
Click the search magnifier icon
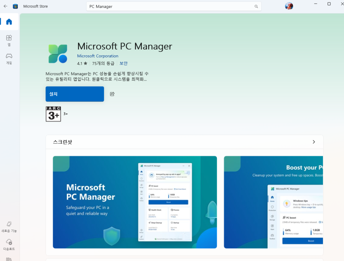[x=256, y=6]
